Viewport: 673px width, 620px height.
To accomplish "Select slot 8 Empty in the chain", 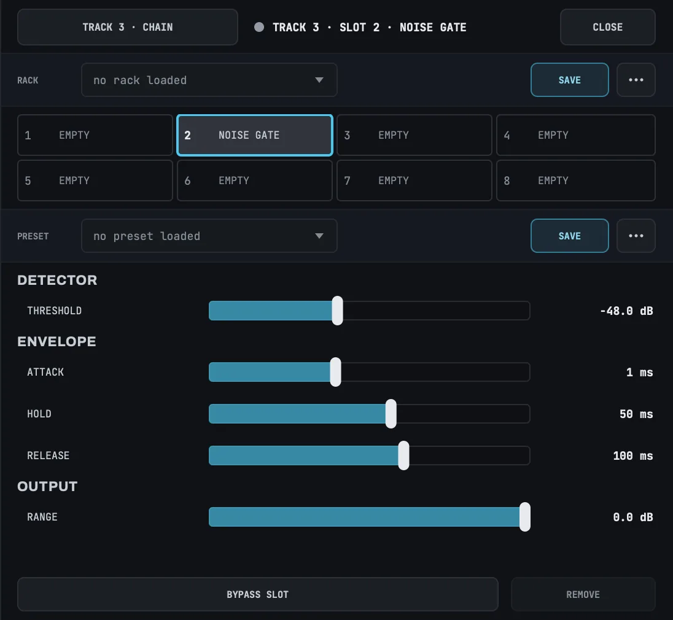I will (x=575, y=180).
